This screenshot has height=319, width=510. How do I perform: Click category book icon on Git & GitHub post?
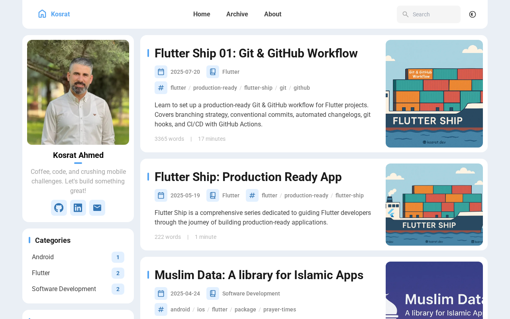click(x=213, y=72)
